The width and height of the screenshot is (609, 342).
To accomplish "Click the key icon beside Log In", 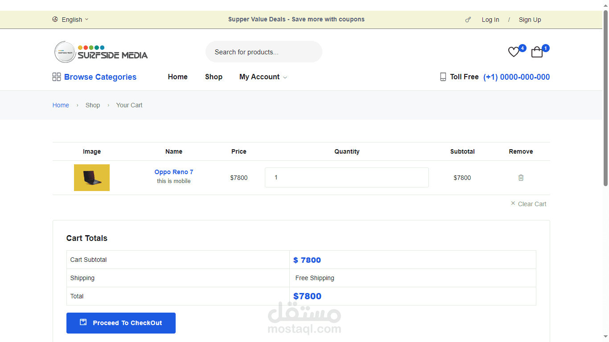I will 468,20.
